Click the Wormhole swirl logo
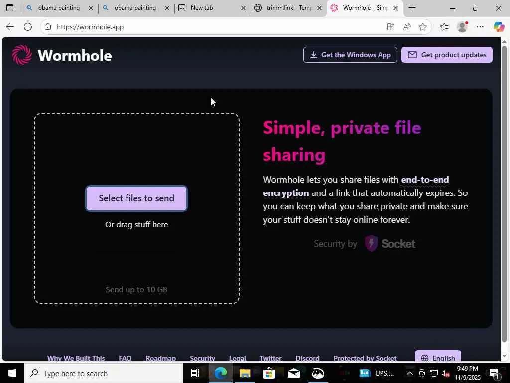The image size is (510, 383). [x=22, y=55]
